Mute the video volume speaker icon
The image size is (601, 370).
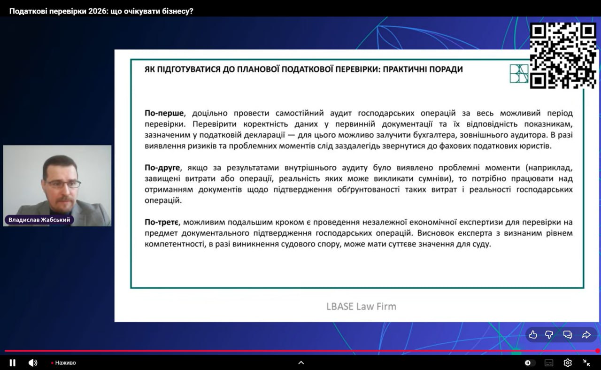tap(33, 362)
